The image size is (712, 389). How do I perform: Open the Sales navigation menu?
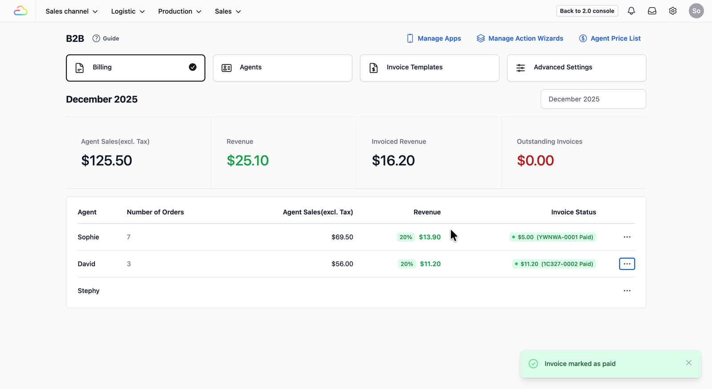pyautogui.click(x=228, y=11)
